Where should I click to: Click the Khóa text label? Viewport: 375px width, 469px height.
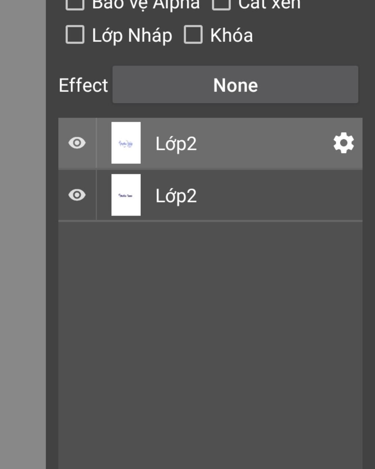(x=231, y=36)
